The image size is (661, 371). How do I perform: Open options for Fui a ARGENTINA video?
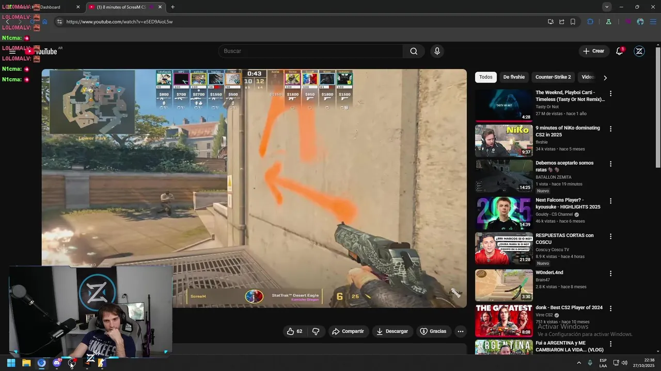[610, 344]
